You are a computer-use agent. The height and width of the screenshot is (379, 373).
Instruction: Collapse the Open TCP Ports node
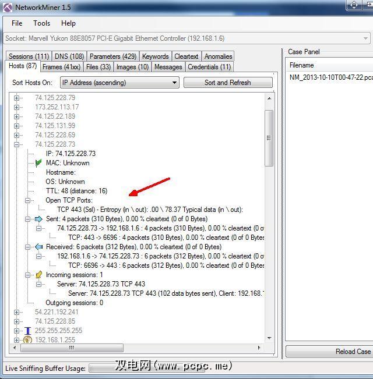pyautogui.click(x=27, y=200)
